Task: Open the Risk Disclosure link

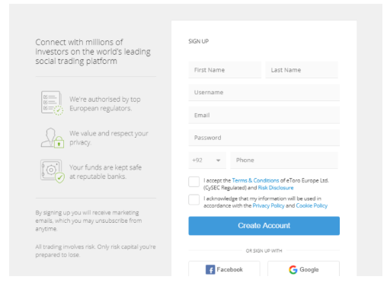Action: [x=276, y=188]
